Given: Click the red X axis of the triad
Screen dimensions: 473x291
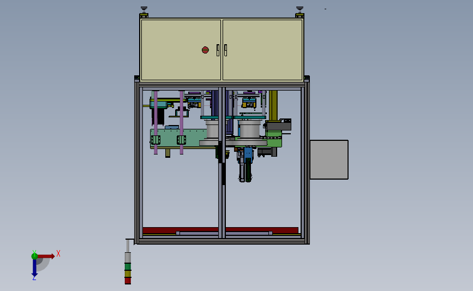Looking at the screenshot, I should click(45, 256).
